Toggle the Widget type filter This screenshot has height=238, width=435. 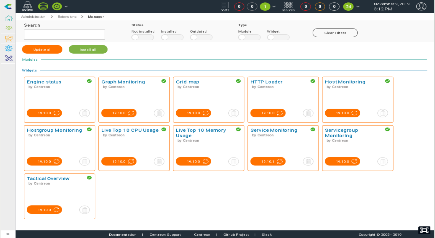coord(278,37)
